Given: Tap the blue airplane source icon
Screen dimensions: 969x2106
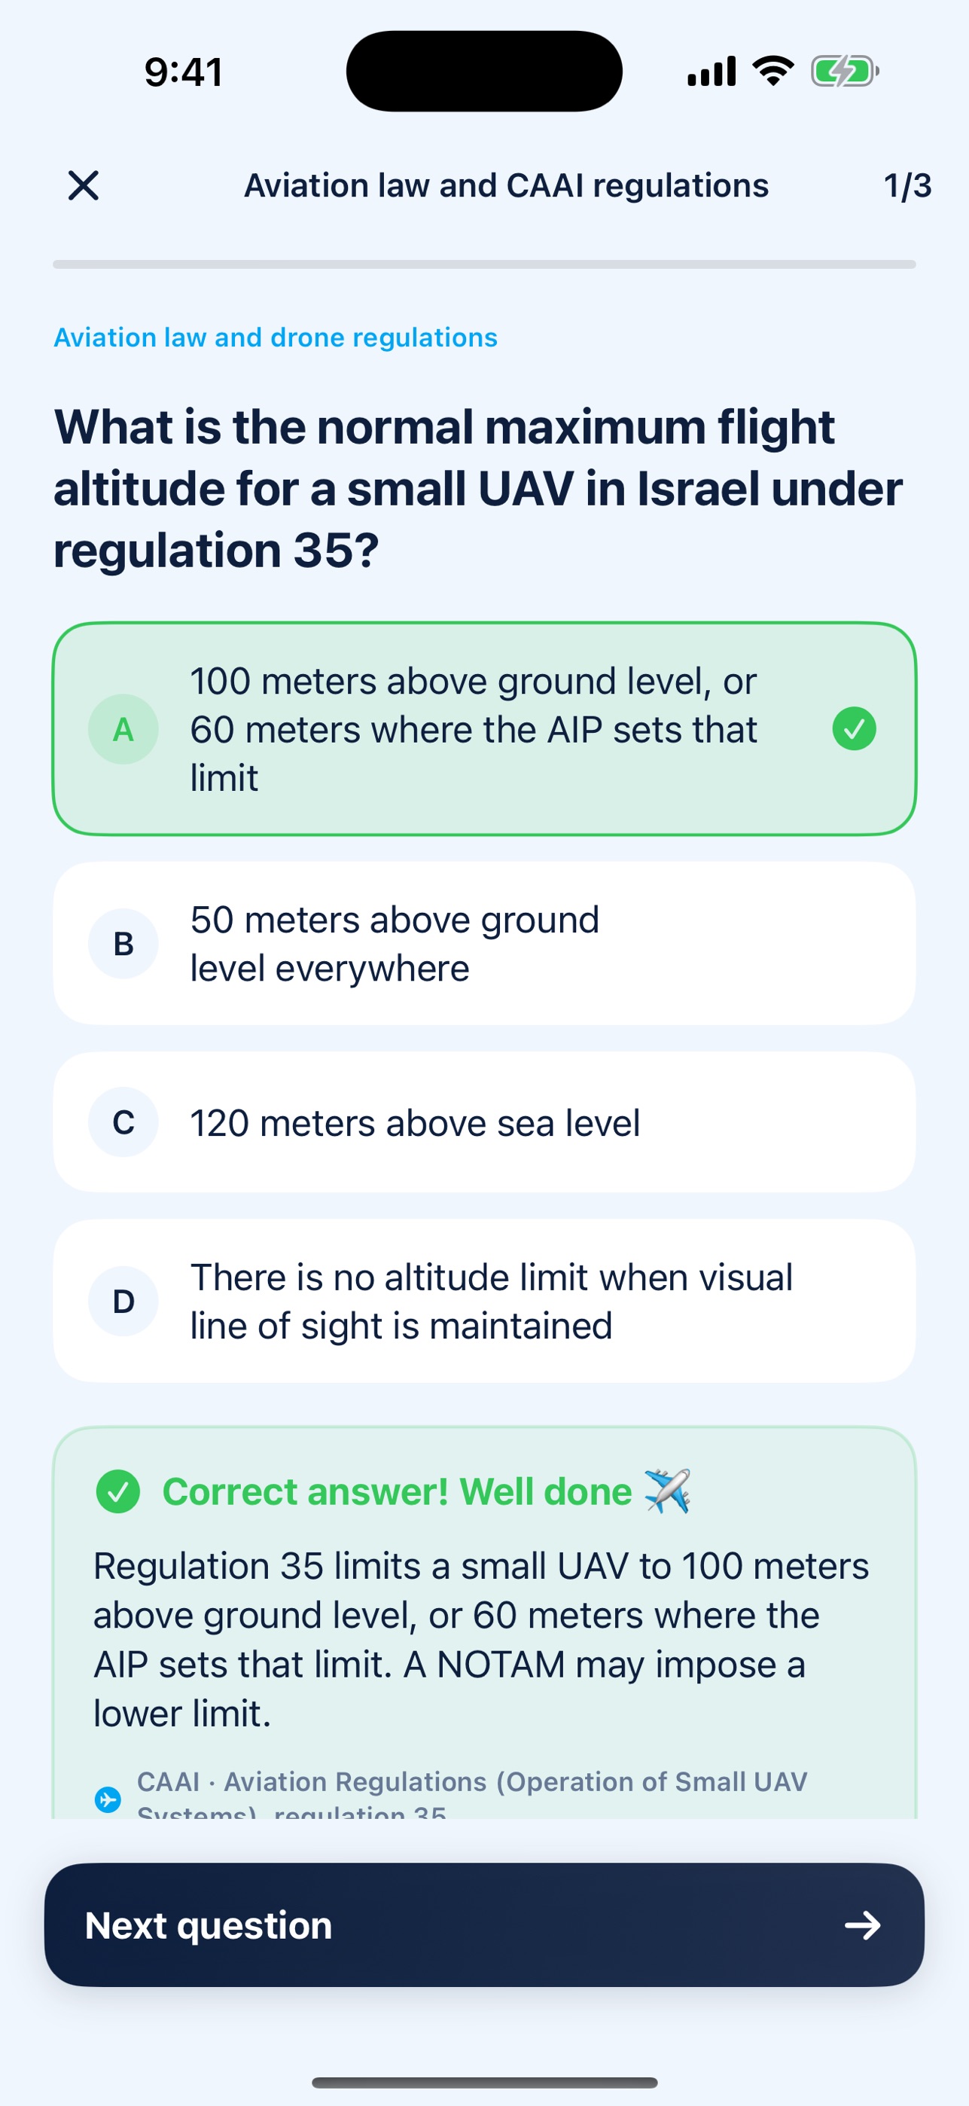Looking at the screenshot, I should click(x=108, y=1799).
